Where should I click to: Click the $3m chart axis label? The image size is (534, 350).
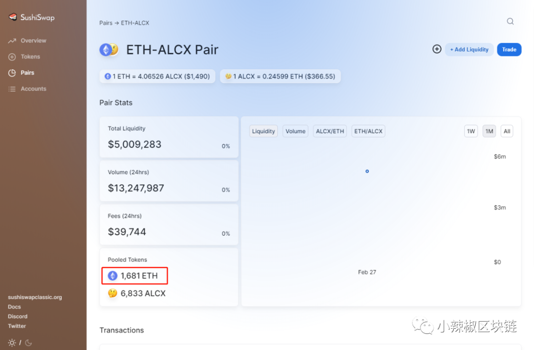[x=499, y=207]
